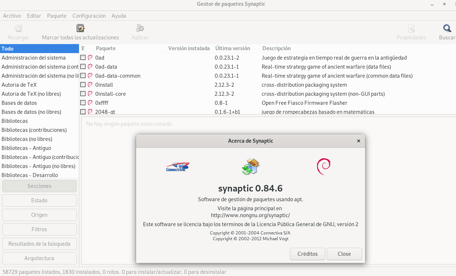Image resolution: width=456 pixels, height=276 pixels.
Task: Toggle the 2048-qt package checkbox
Action: [x=83, y=112]
